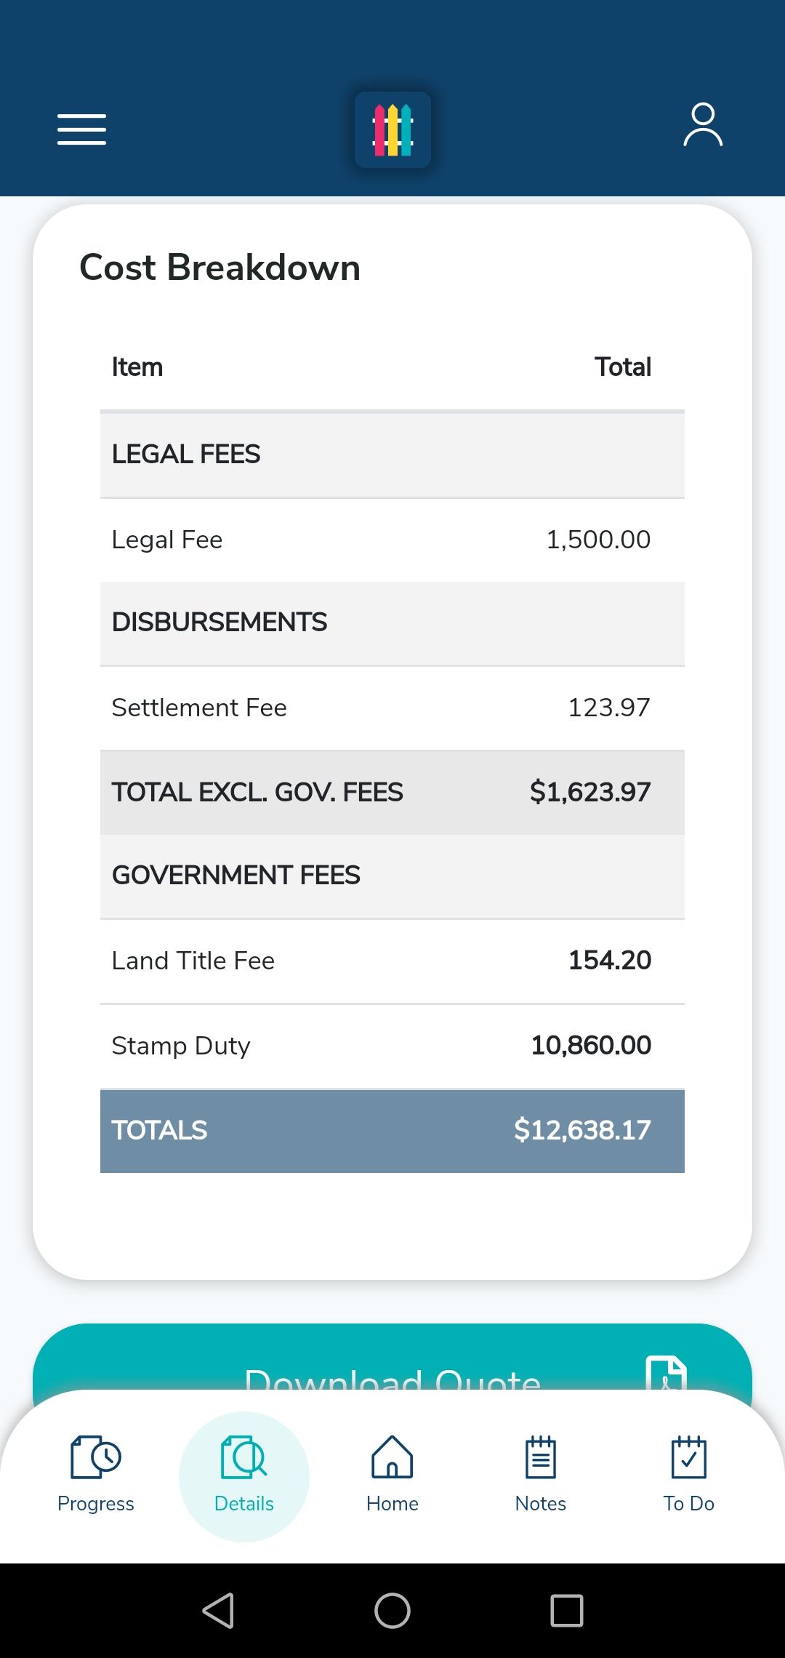Select the Settlement Fee row

click(392, 708)
